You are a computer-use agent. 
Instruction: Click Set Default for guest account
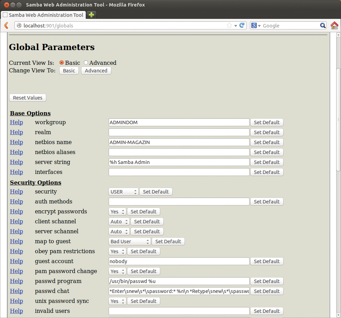(267, 261)
